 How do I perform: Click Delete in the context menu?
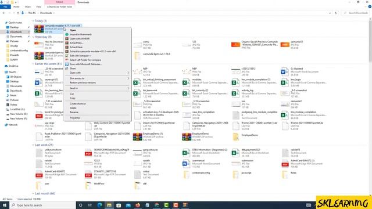(73, 108)
